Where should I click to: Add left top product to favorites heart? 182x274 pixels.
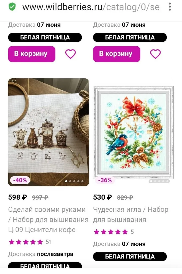point(70,54)
